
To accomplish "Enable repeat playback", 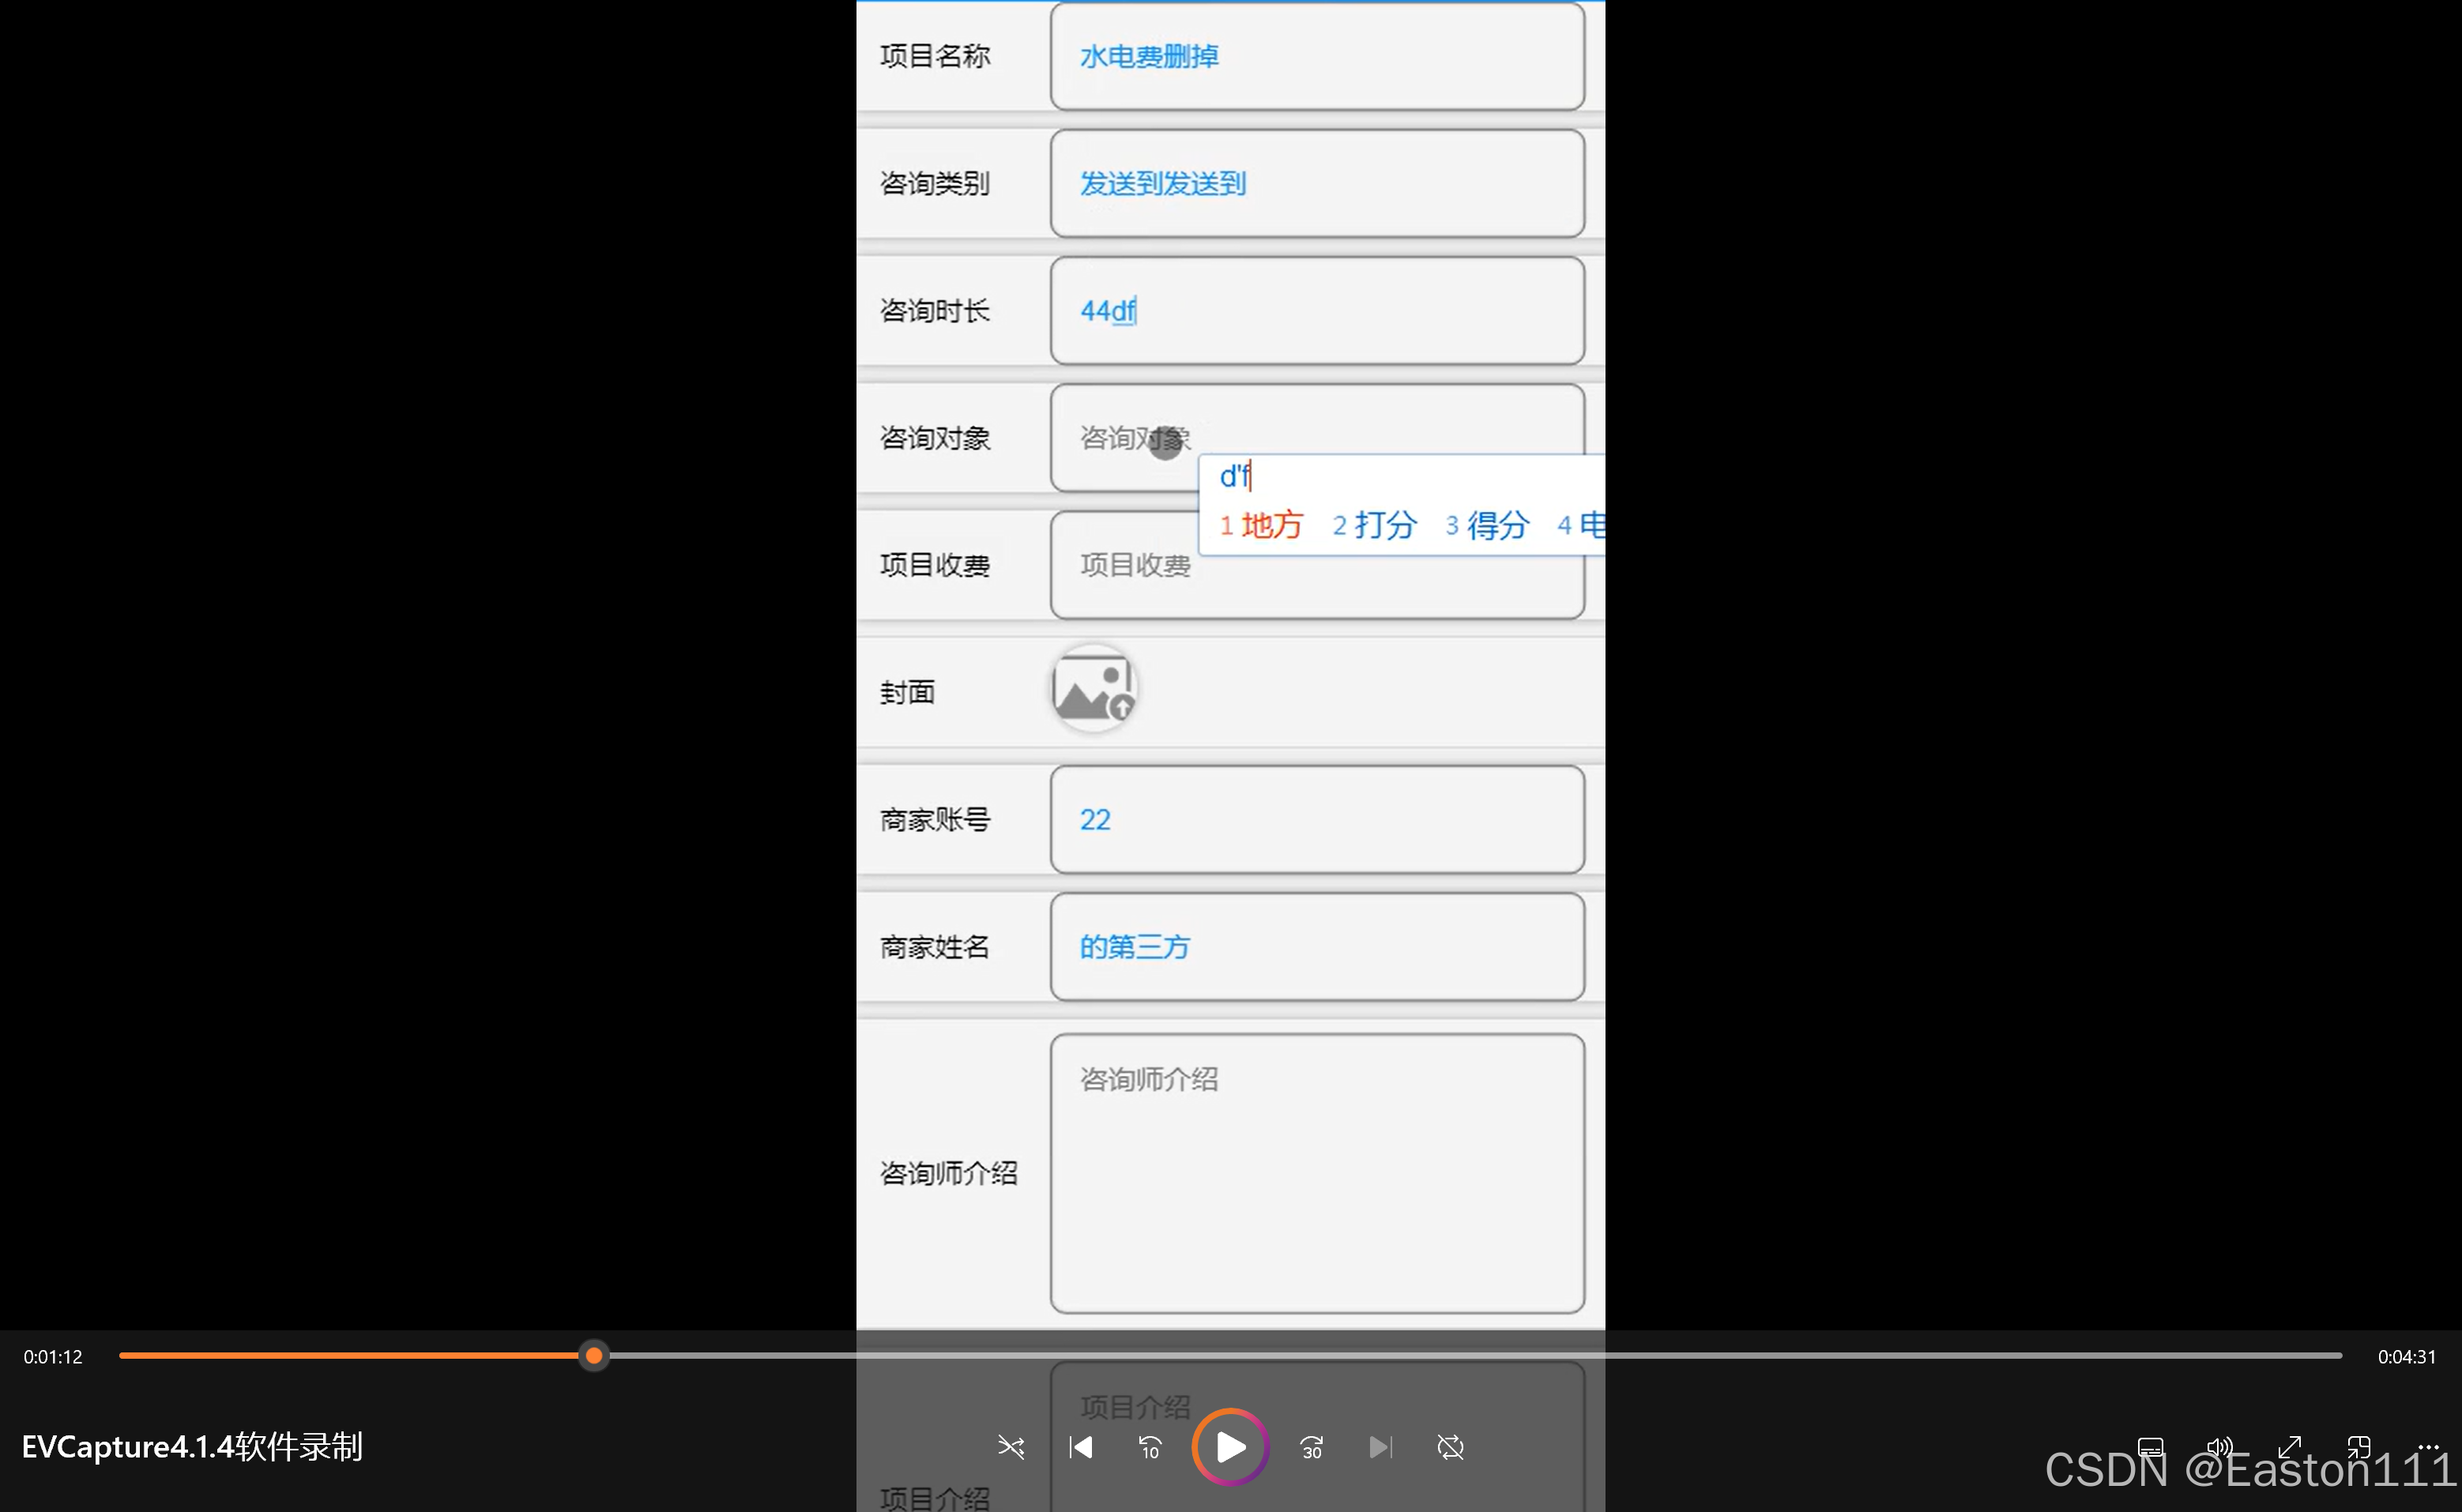I will click(x=1450, y=1447).
